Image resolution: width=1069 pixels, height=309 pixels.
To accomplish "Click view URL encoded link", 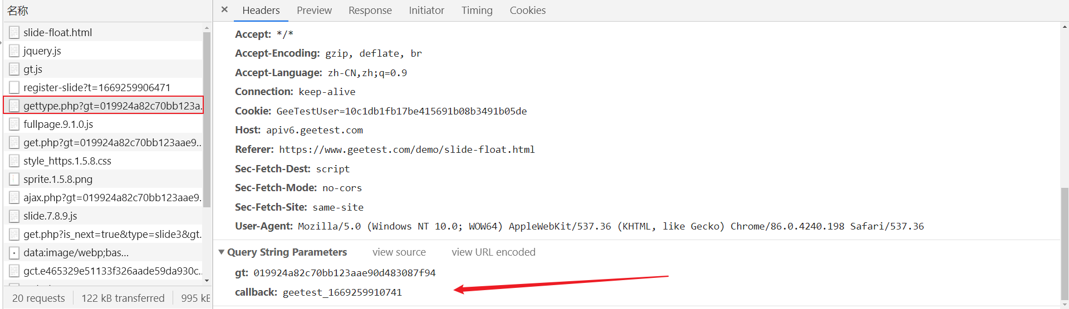I will (493, 252).
